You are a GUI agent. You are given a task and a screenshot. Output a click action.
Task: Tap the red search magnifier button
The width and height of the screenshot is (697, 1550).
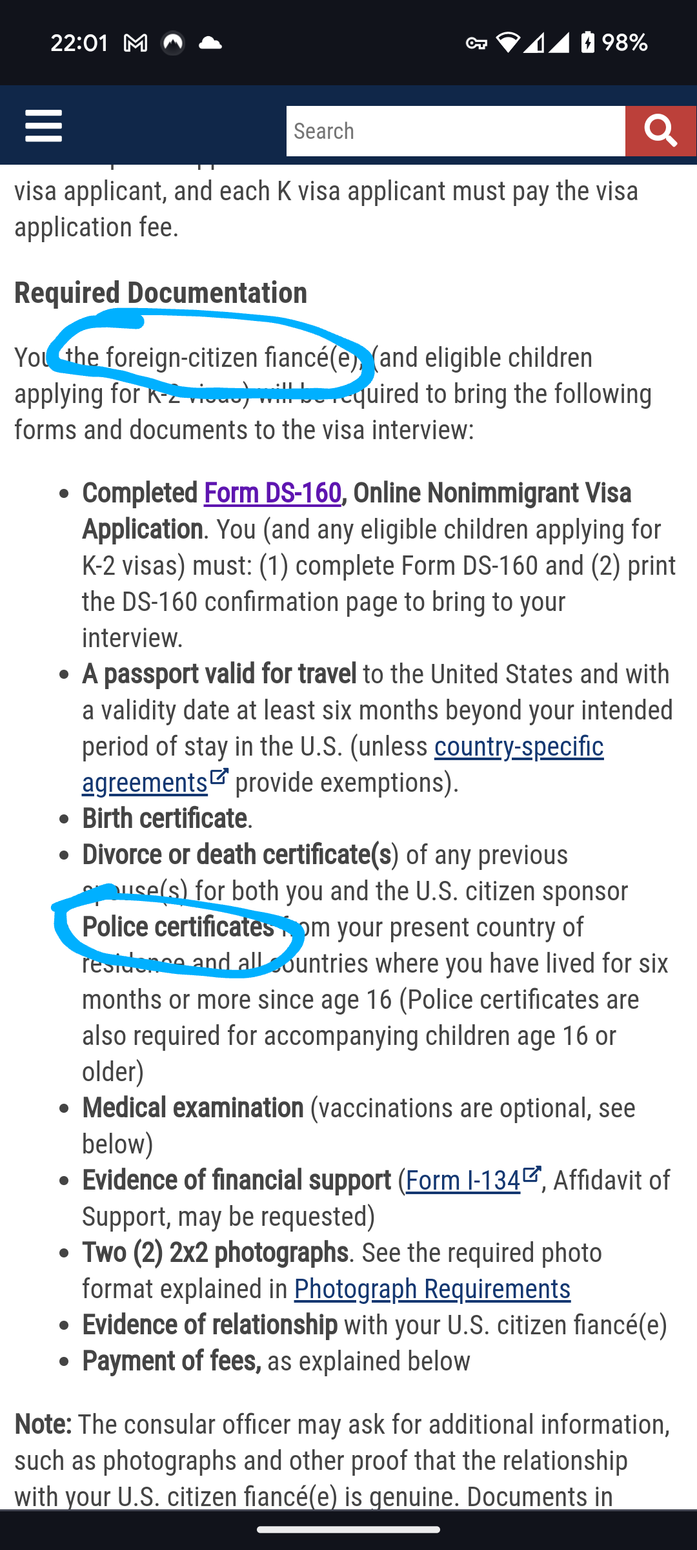pos(661,131)
